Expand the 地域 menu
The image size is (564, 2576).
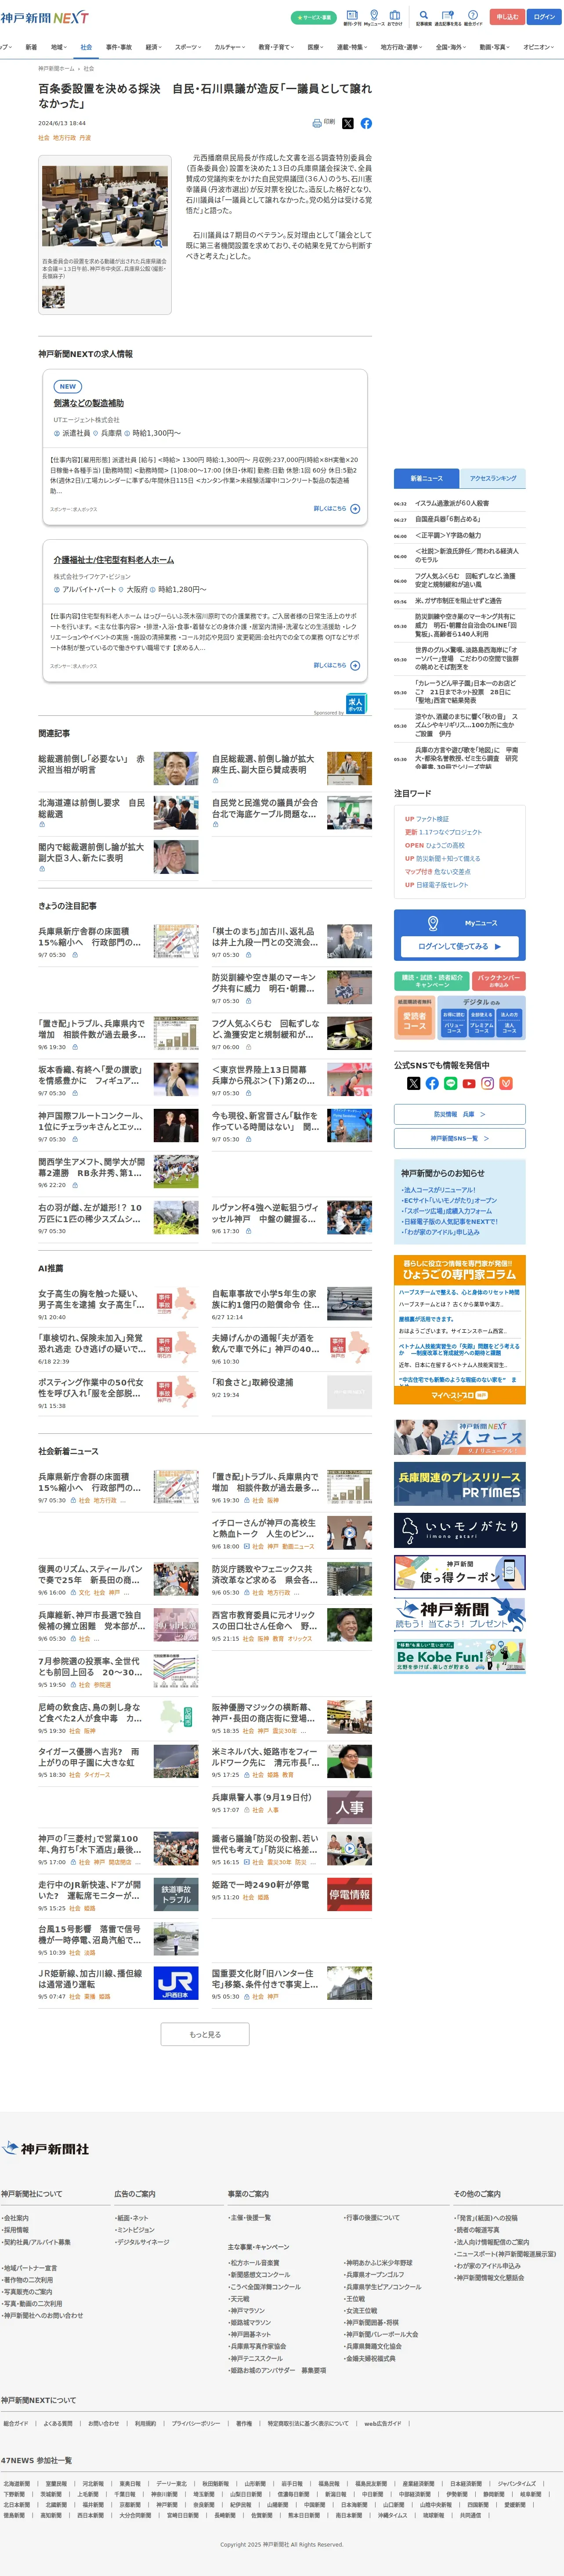[x=58, y=47]
